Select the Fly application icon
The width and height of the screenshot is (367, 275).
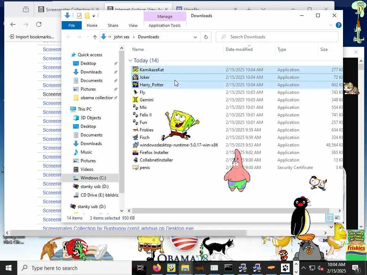pos(135,92)
